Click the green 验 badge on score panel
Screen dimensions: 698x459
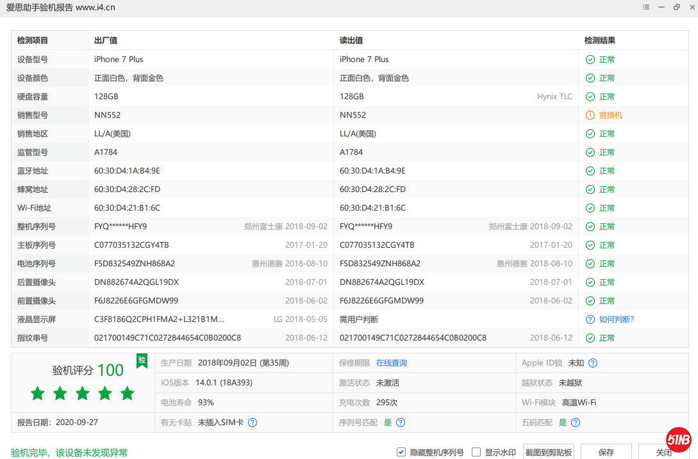[x=142, y=360]
